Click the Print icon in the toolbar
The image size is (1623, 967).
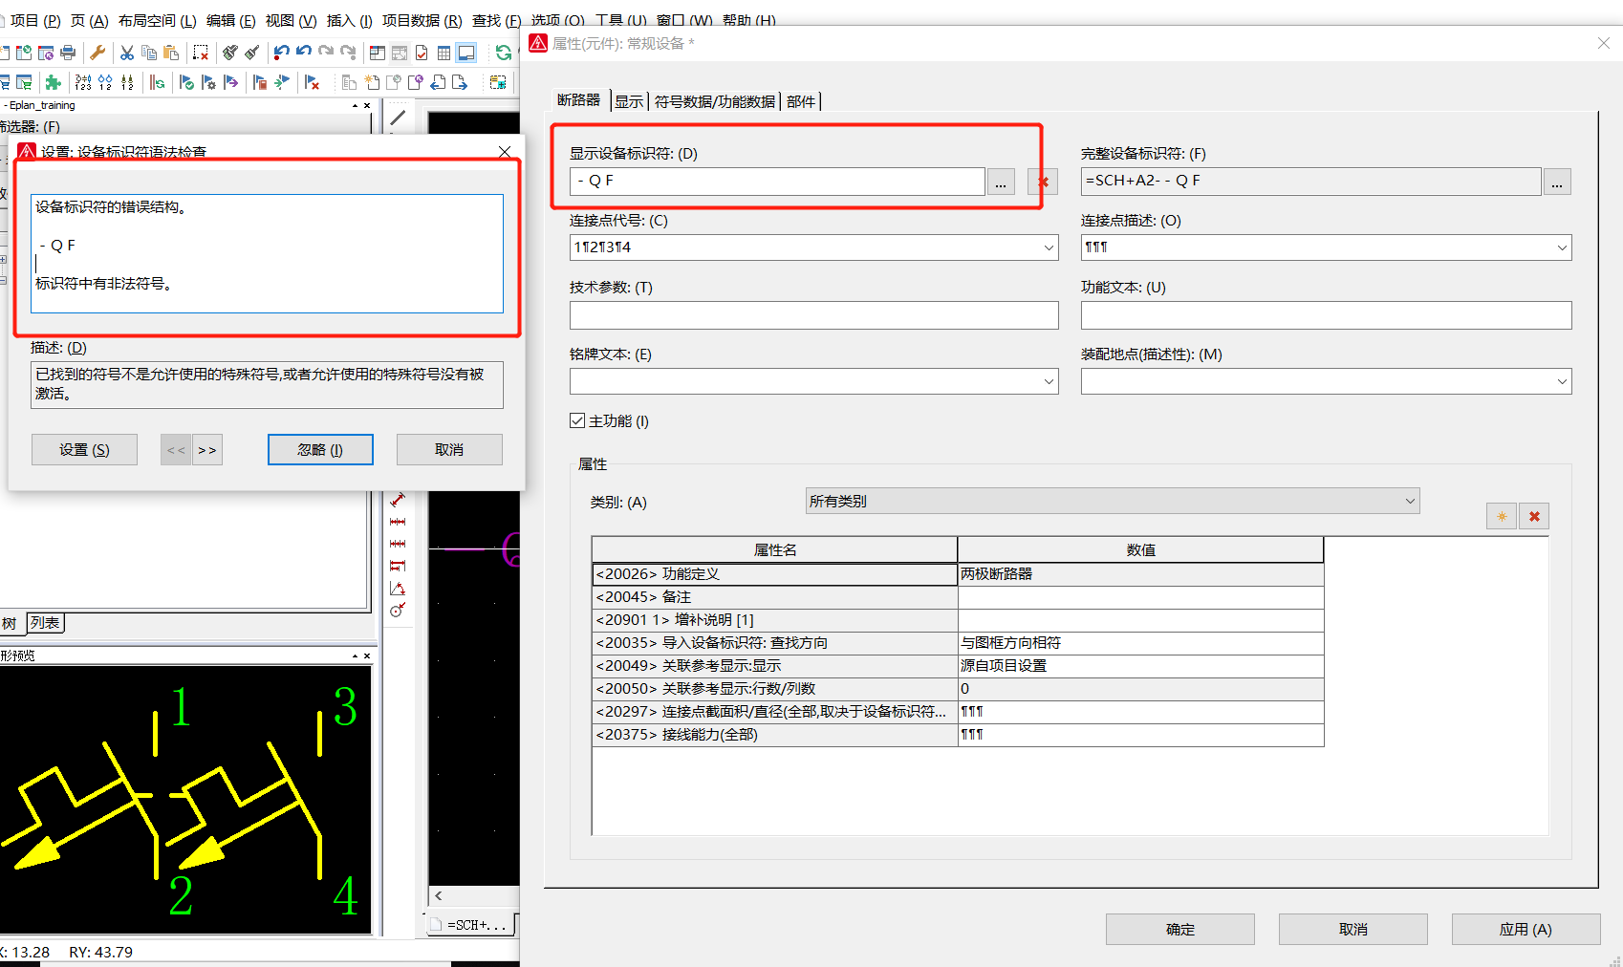(x=68, y=53)
